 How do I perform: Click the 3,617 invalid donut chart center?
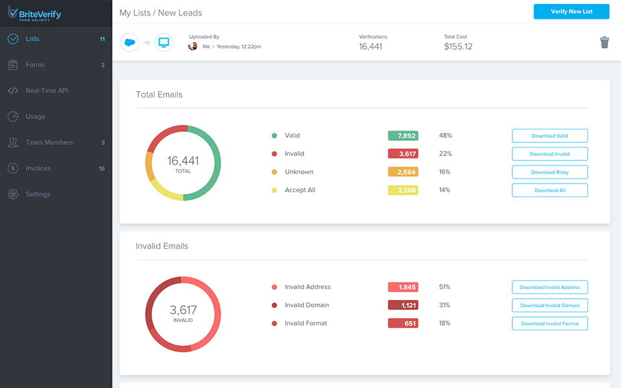click(x=183, y=314)
